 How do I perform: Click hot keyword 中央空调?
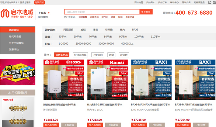point(130,17)
